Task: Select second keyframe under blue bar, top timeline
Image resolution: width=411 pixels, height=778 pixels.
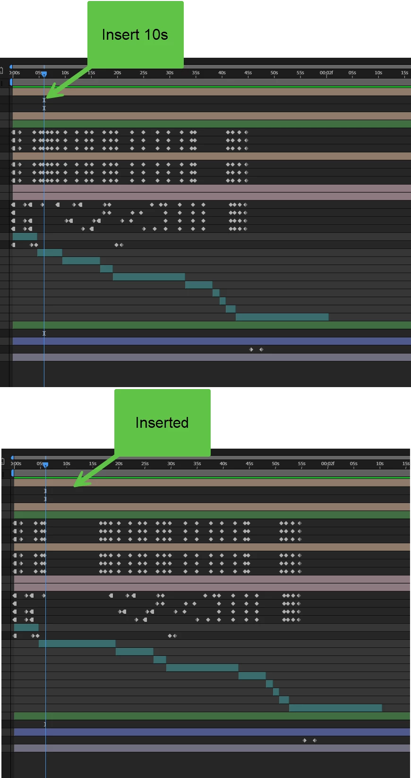Action: pos(261,350)
